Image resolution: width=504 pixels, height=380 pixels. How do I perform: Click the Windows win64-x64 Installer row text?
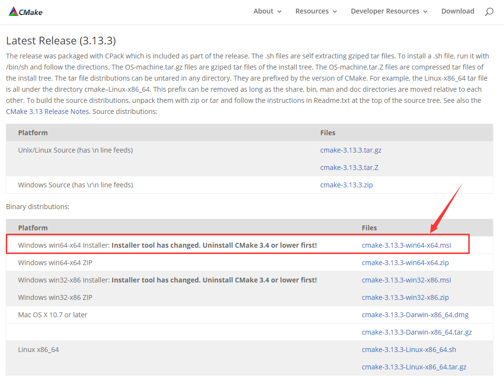(x=168, y=245)
